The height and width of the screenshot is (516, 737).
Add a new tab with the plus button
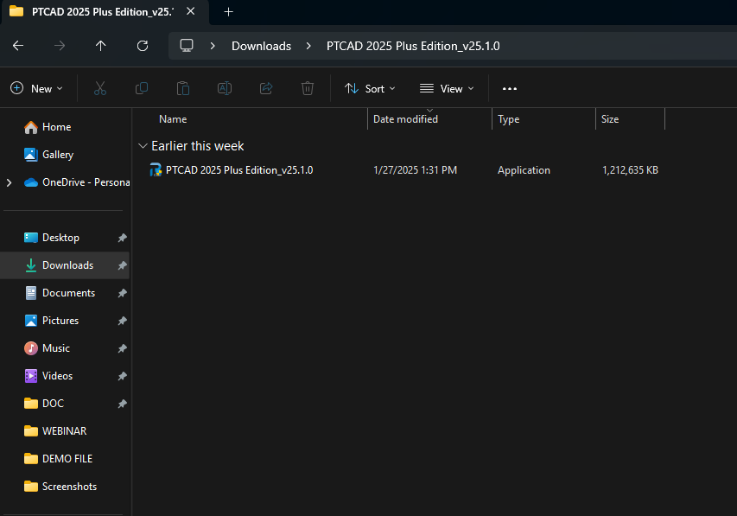[x=228, y=12]
